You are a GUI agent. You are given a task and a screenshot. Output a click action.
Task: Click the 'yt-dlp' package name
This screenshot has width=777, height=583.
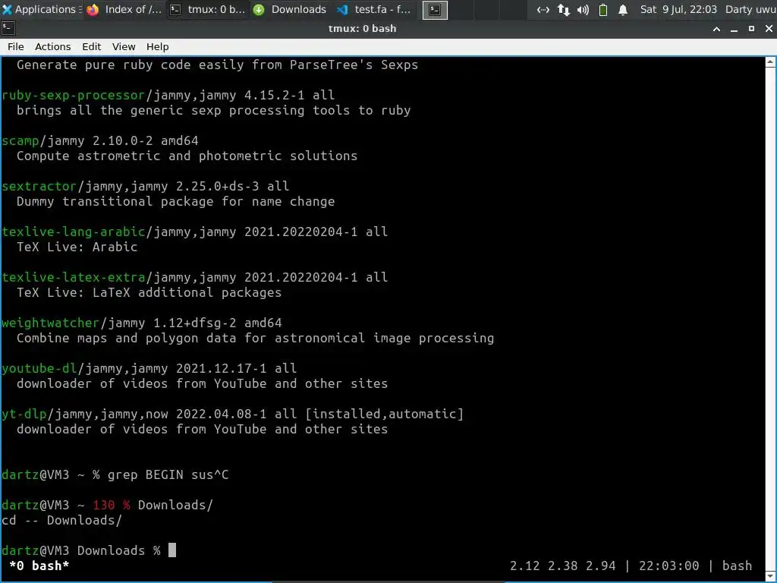(x=24, y=414)
